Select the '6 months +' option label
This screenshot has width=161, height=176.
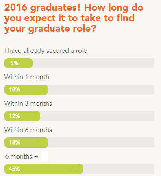pos(22,156)
